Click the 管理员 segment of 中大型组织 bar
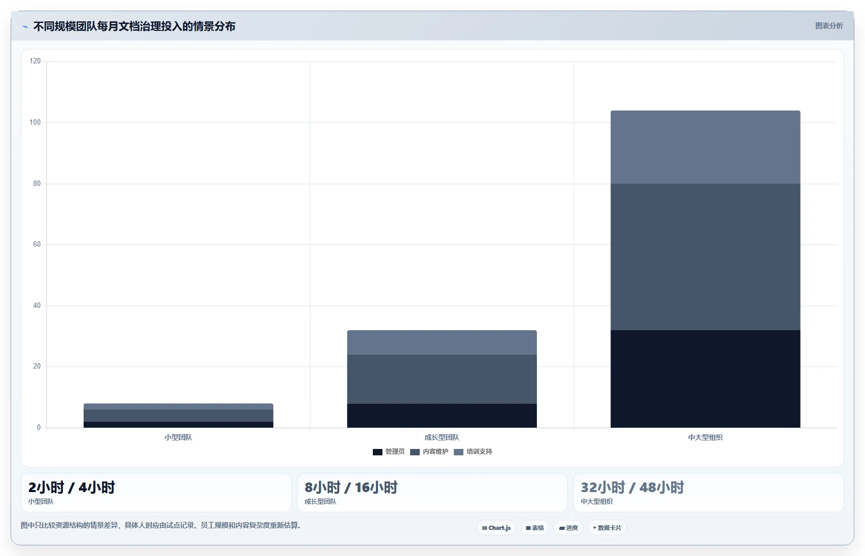The height and width of the screenshot is (556, 865). click(x=705, y=379)
